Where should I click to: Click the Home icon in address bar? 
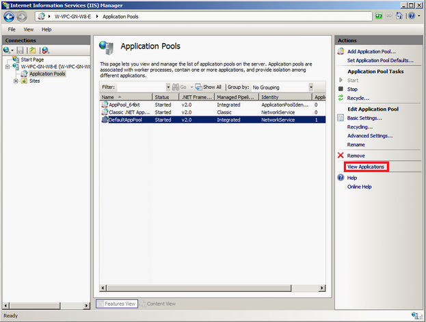click(x=399, y=16)
